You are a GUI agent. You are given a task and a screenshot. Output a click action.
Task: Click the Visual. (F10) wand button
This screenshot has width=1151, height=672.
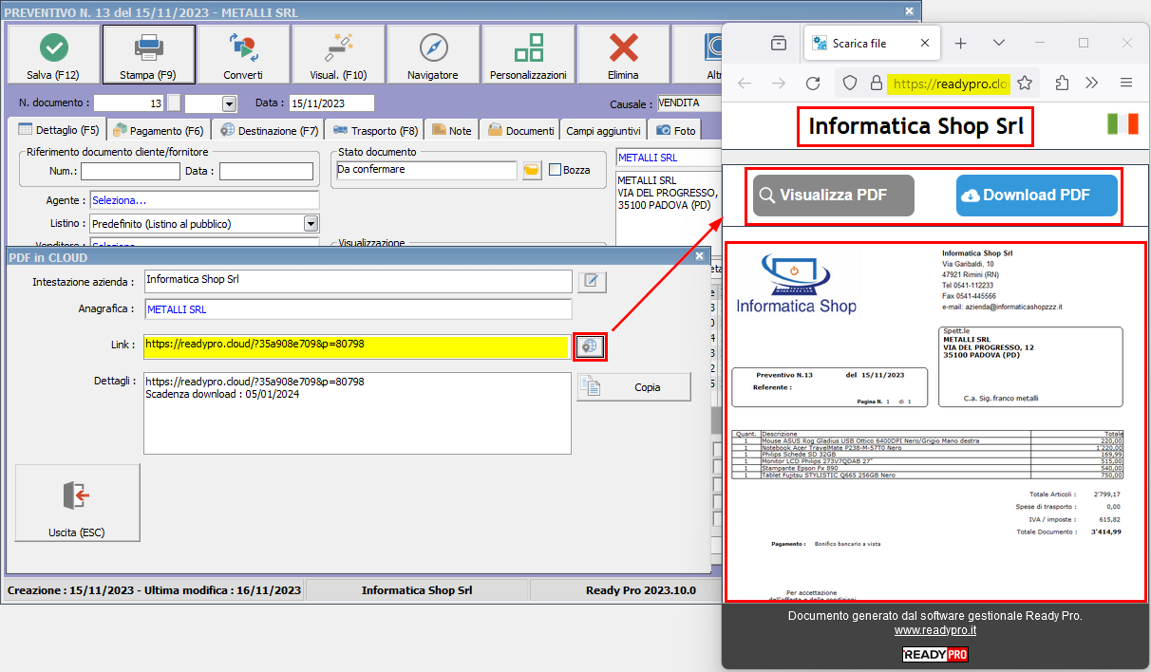pyautogui.click(x=338, y=54)
